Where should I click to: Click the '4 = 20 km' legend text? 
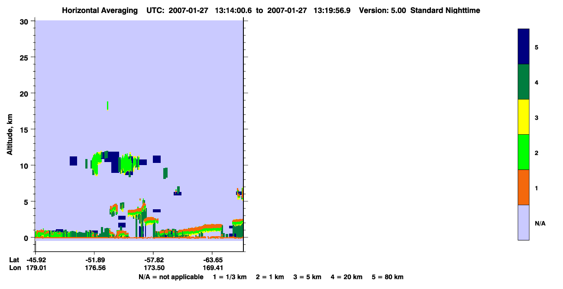pyautogui.click(x=347, y=277)
